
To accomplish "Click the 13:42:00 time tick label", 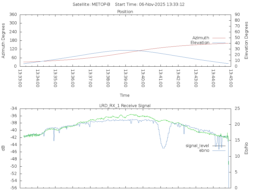I will click(178, 78).
